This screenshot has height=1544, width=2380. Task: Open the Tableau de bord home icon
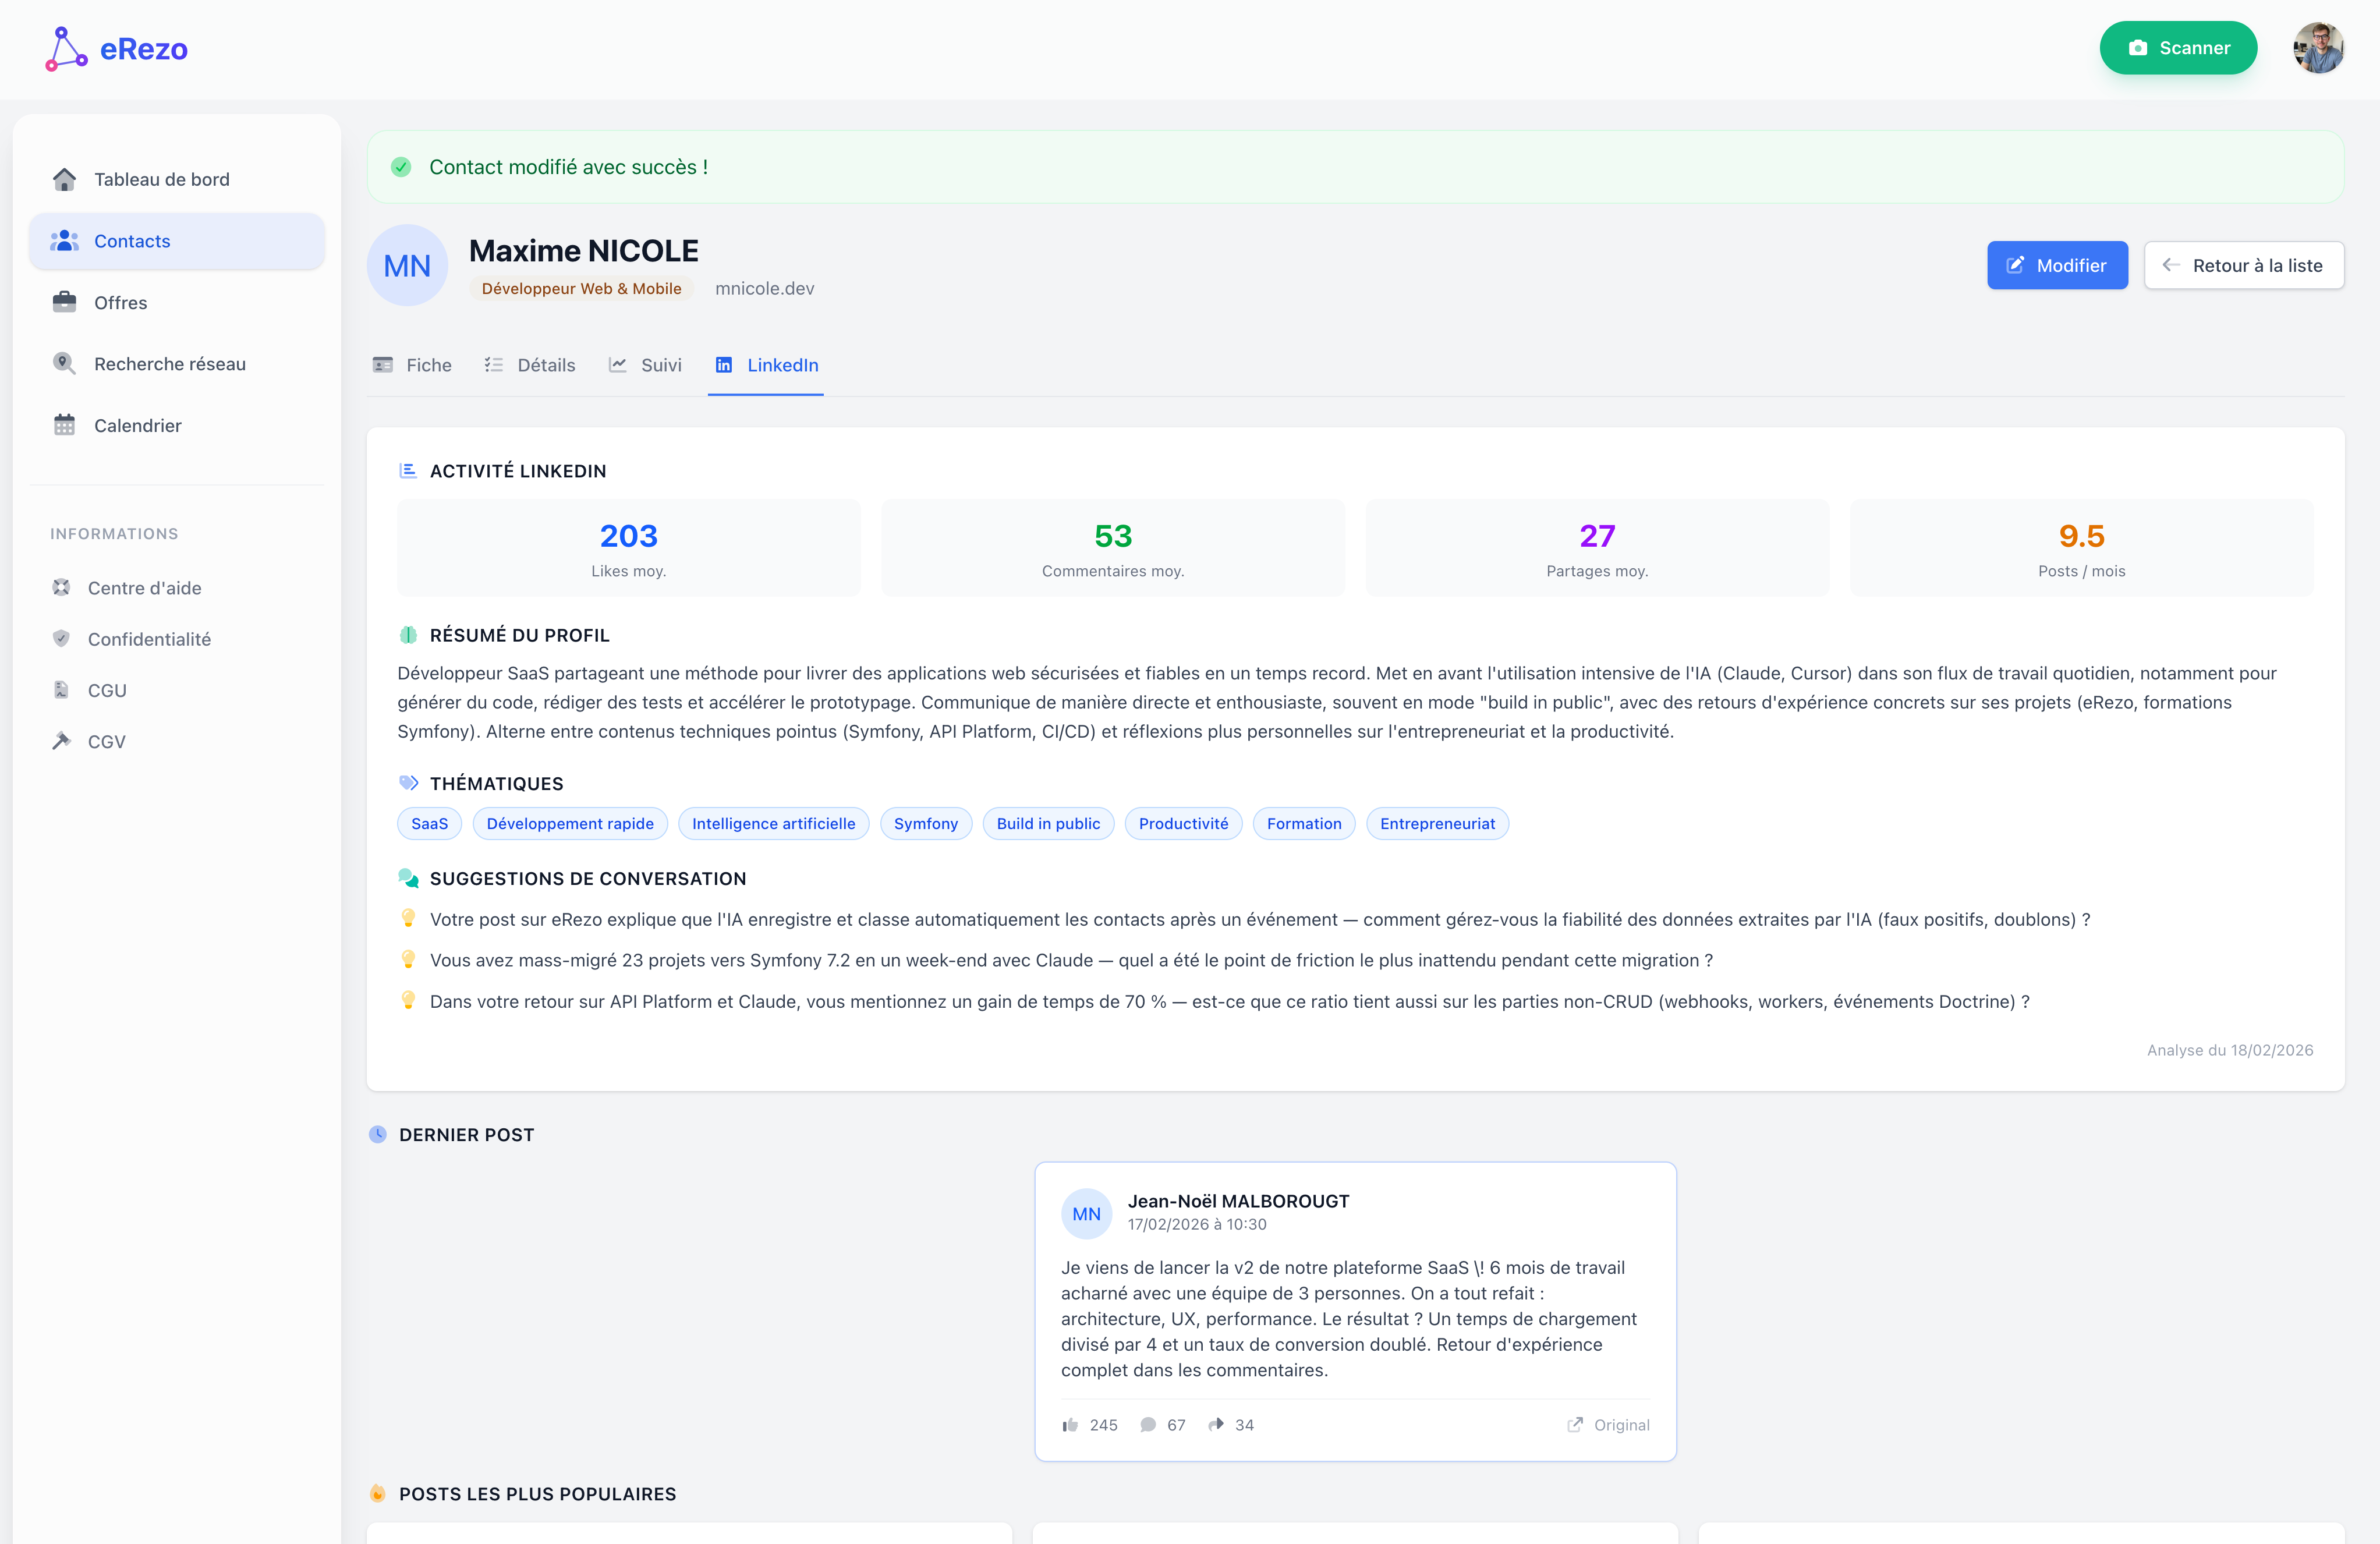(64, 179)
